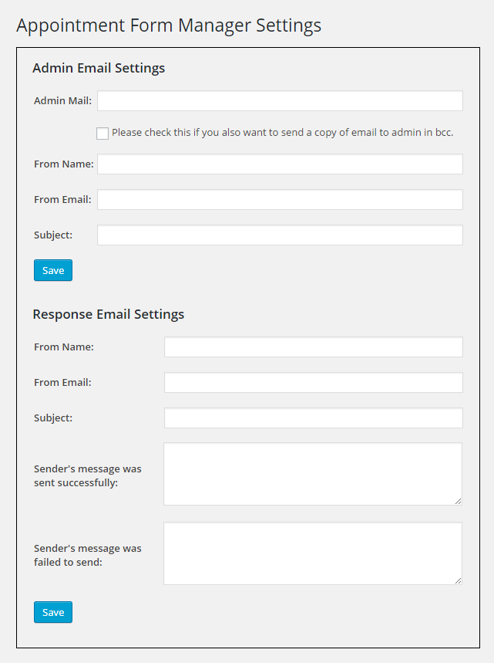The image size is (494, 663).
Task: Click the bcc checkbox label text
Action: pos(283,133)
